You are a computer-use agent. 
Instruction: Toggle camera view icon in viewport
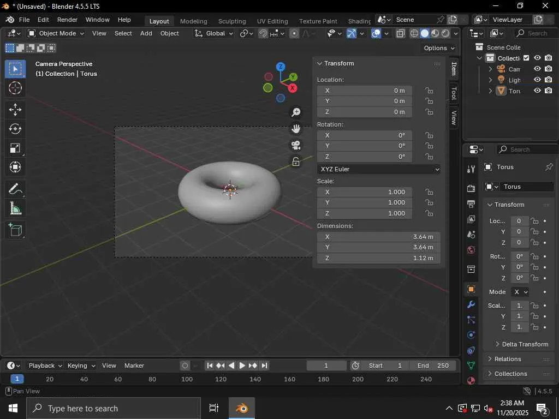295,145
